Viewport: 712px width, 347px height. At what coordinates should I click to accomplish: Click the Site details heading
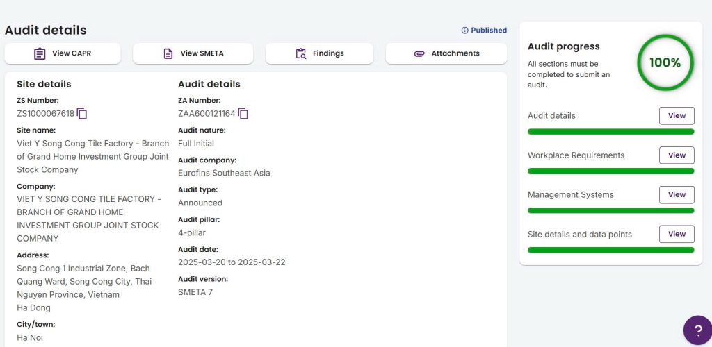44,84
